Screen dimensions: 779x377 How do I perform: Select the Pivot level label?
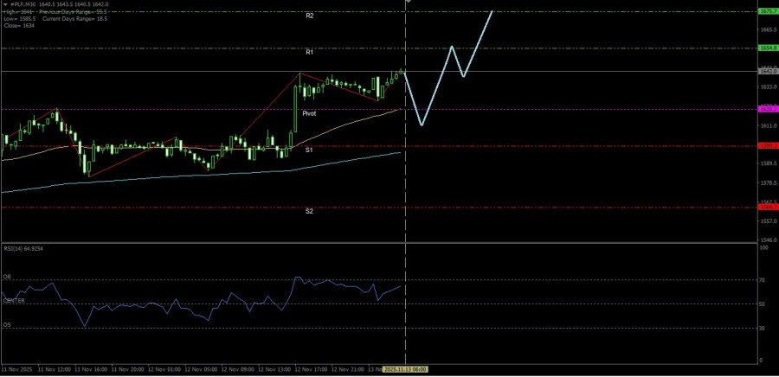point(309,113)
